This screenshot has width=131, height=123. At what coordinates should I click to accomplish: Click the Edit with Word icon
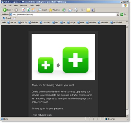click(x=82, y=10)
